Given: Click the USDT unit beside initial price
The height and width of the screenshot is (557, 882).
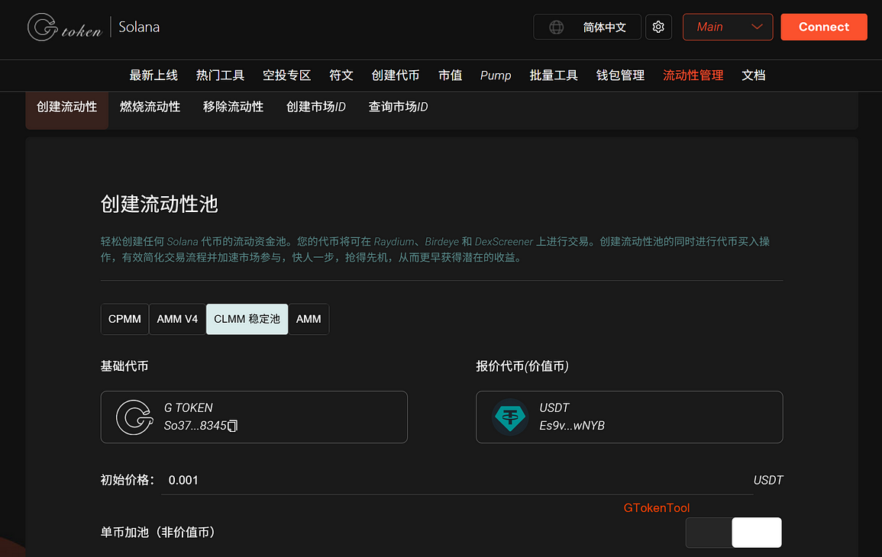Looking at the screenshot, I should [x=767, y=480].
